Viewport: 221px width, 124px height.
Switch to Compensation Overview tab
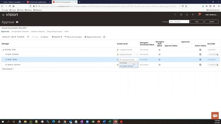[x=20, y=31]
